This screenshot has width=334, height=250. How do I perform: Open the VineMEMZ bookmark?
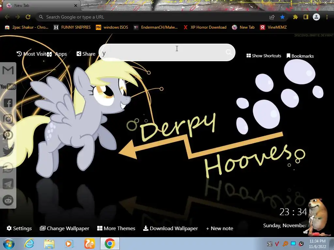coord(274,27)
